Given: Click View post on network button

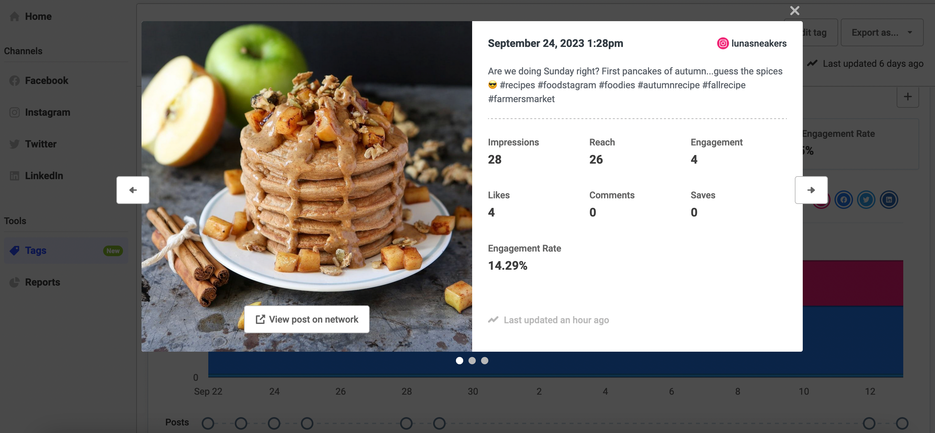Looking at the screenshot, I should coord(306,319).
